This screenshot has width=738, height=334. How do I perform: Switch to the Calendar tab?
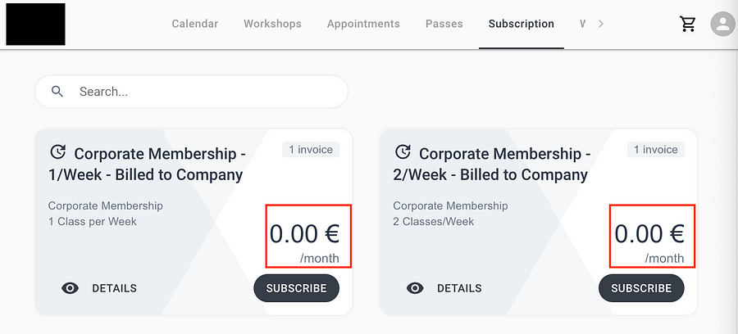tap(195, 24)
